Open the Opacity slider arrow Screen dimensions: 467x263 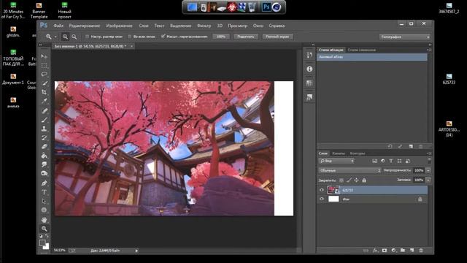428,170
